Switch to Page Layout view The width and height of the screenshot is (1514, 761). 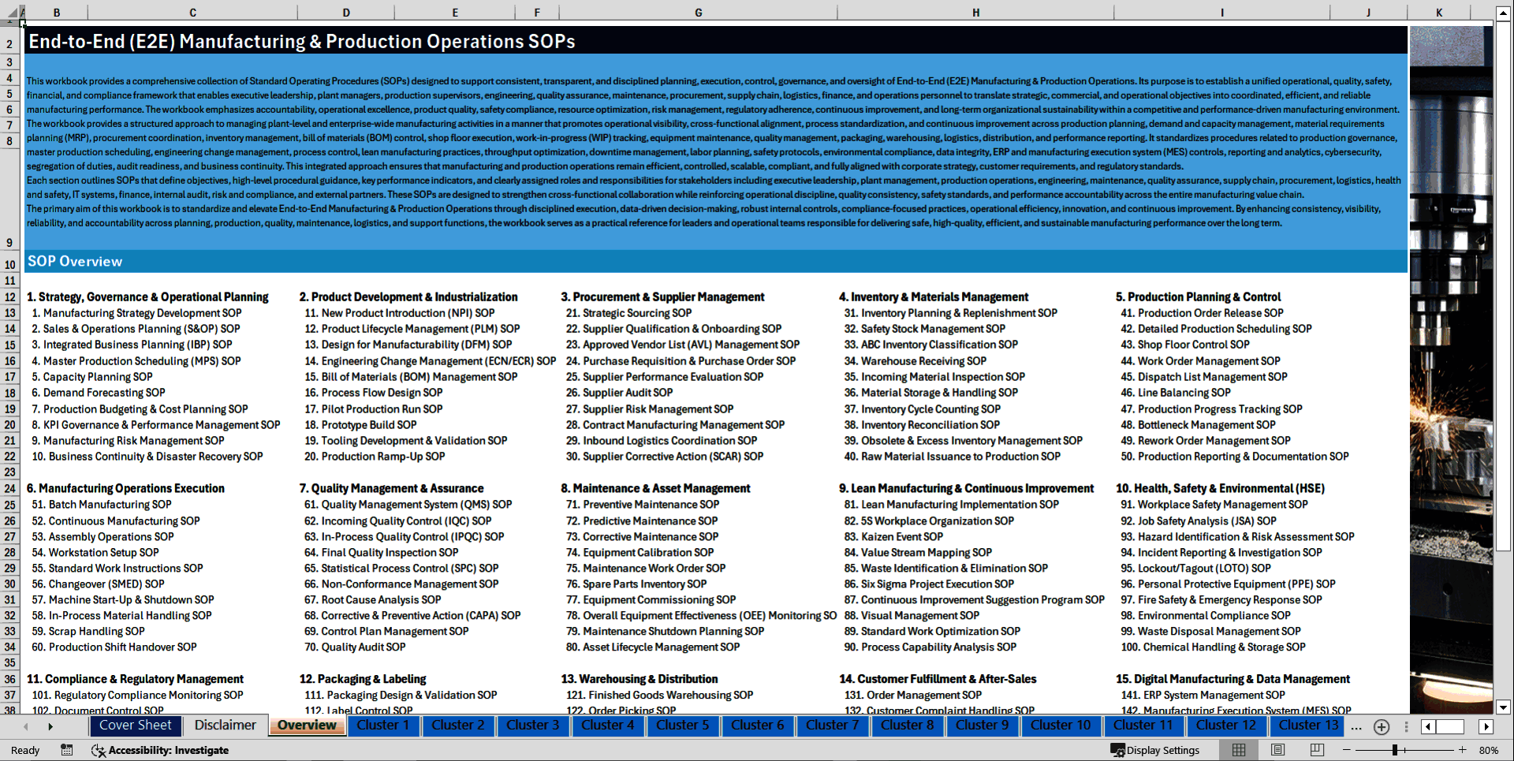[x=1277, y=750]
